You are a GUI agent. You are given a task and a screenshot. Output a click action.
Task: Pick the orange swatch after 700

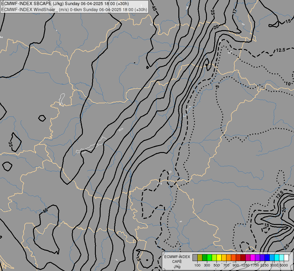tap(229, 258)
